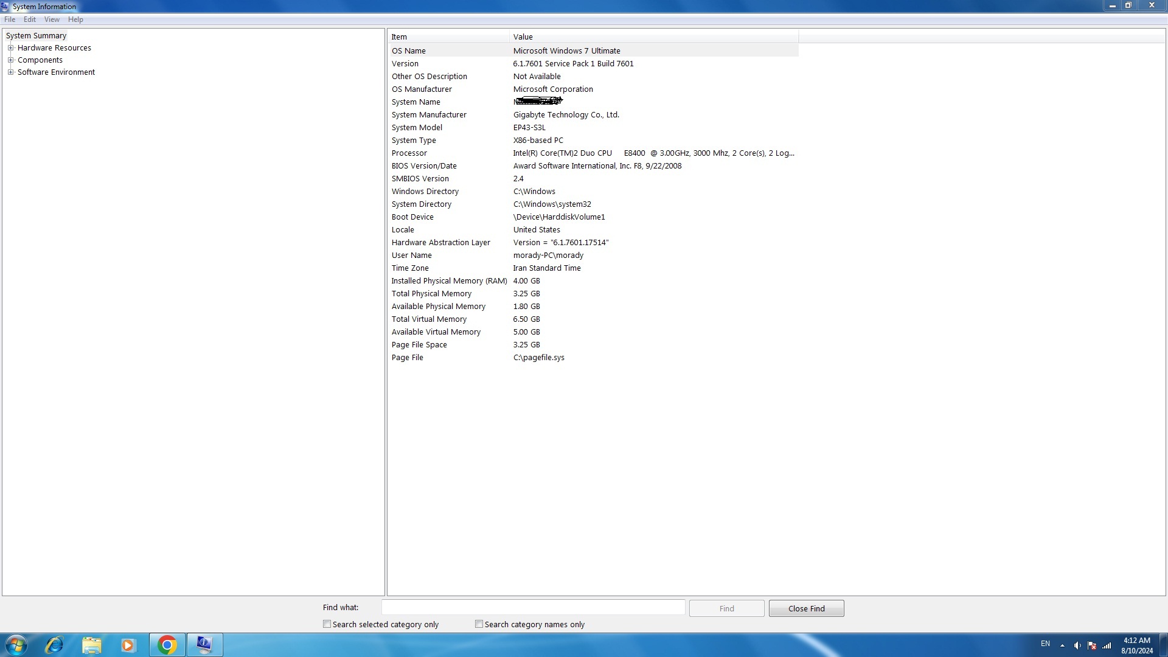This screenshot has height=657, width=1168.
Task: Select the BIOS Version/Date row
Action: (x=594, y=166)
